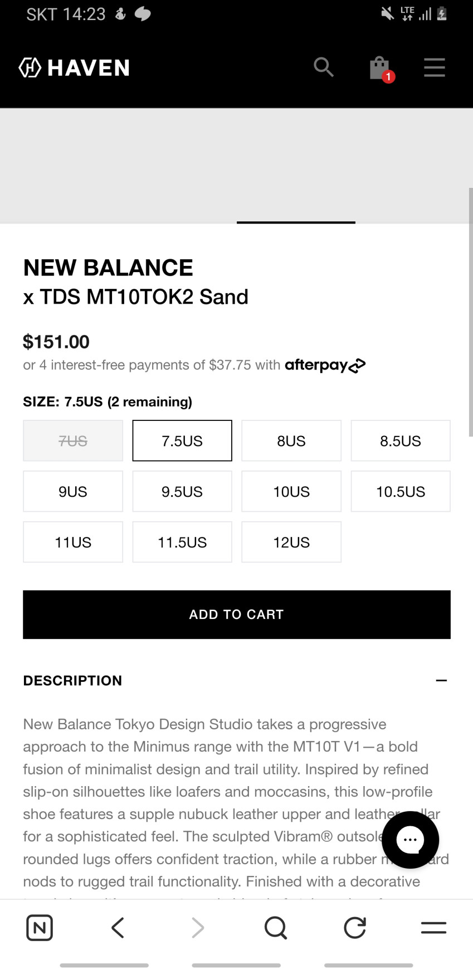The image size is (473, 974).
Task: Select size 11US
Action: [73, 542]
